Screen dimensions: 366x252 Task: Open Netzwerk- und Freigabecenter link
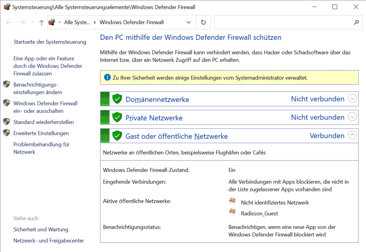pos(49,240)
